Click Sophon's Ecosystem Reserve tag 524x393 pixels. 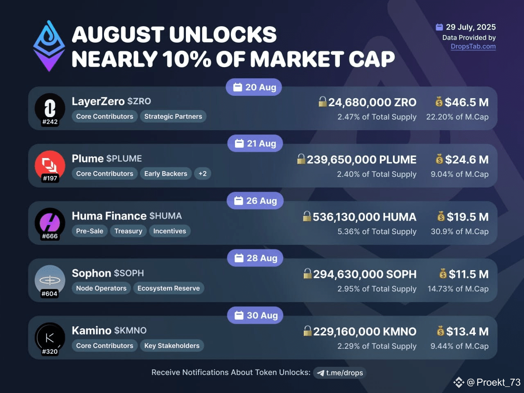pos(169,288)
